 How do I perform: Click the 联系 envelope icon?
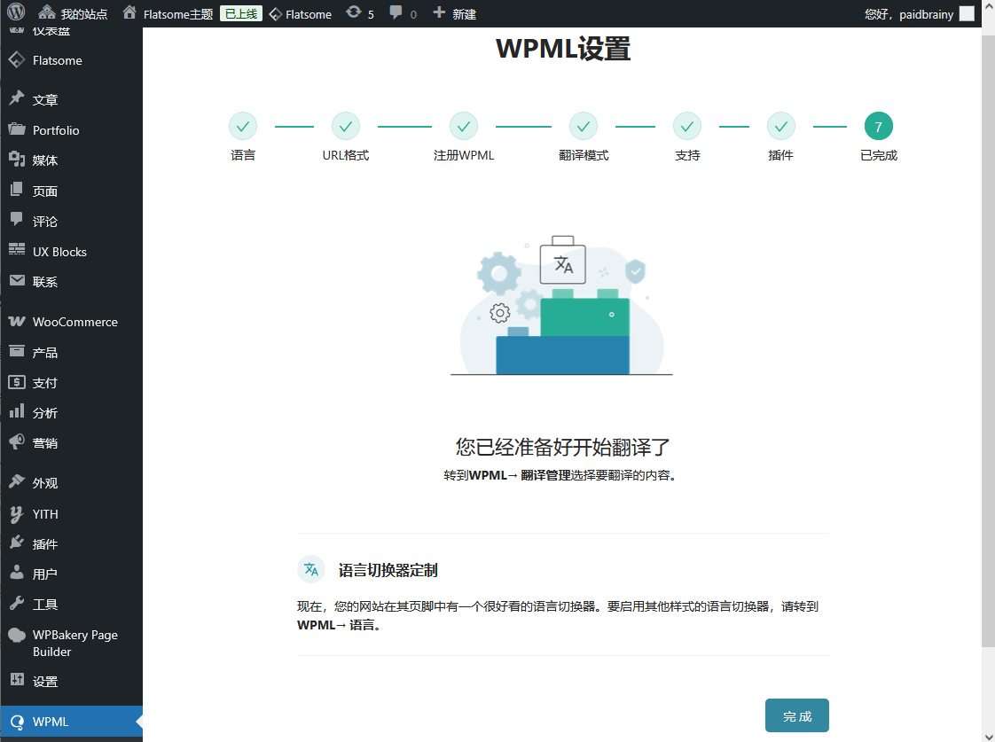pyautogui.click(x=17, y=280)
